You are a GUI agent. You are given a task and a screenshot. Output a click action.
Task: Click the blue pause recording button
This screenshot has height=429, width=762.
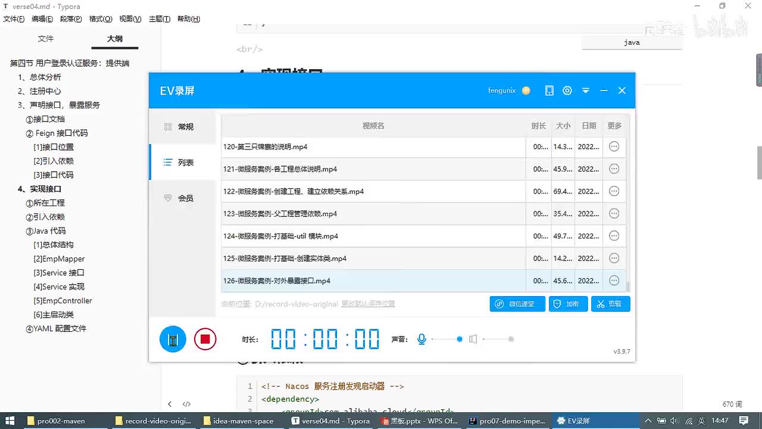173,339
